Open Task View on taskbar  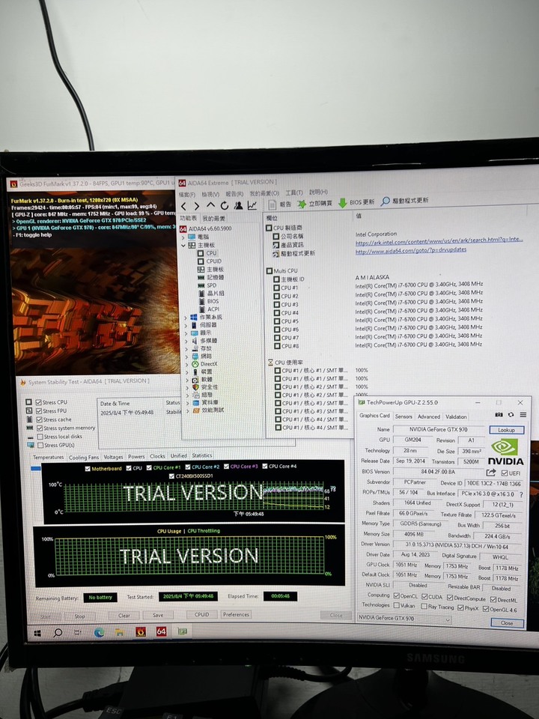pos(78,632)
